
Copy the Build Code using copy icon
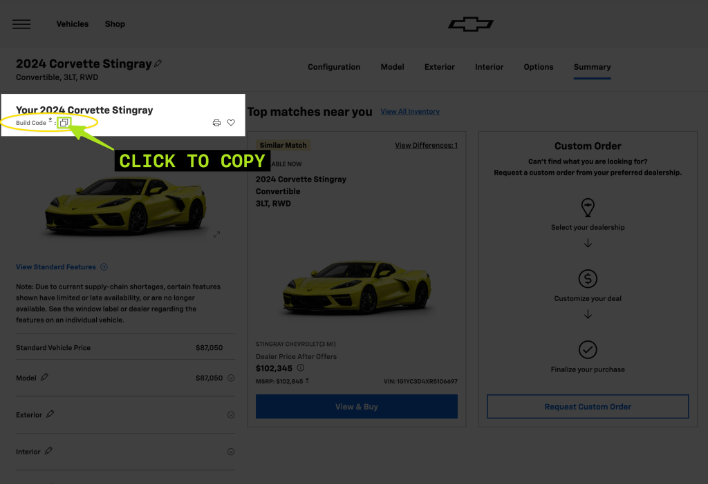pos(64,123)
